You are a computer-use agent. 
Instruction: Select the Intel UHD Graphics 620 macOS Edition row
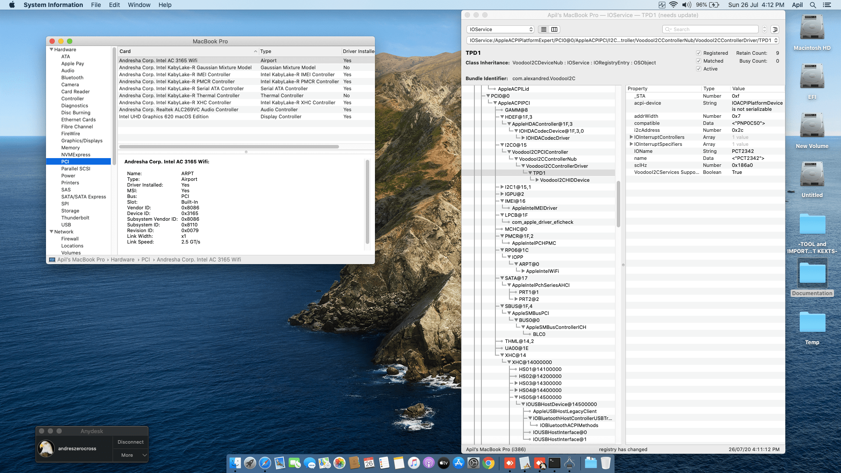246,116
